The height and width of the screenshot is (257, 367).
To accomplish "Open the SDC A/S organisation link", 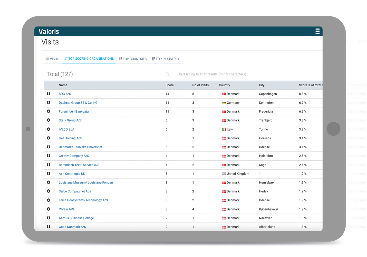I will pos(65,94).
